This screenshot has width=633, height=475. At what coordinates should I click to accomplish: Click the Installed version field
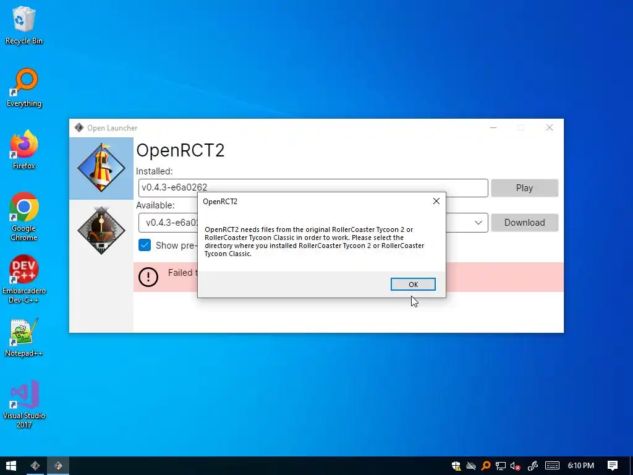[313, 188]
